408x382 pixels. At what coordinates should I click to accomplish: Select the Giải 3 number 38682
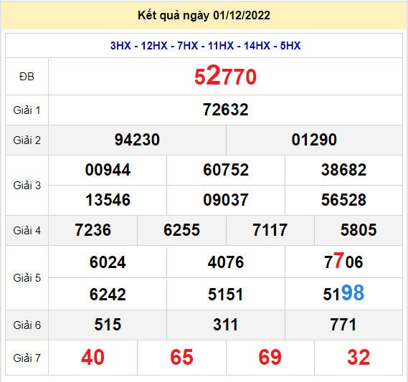343,170
